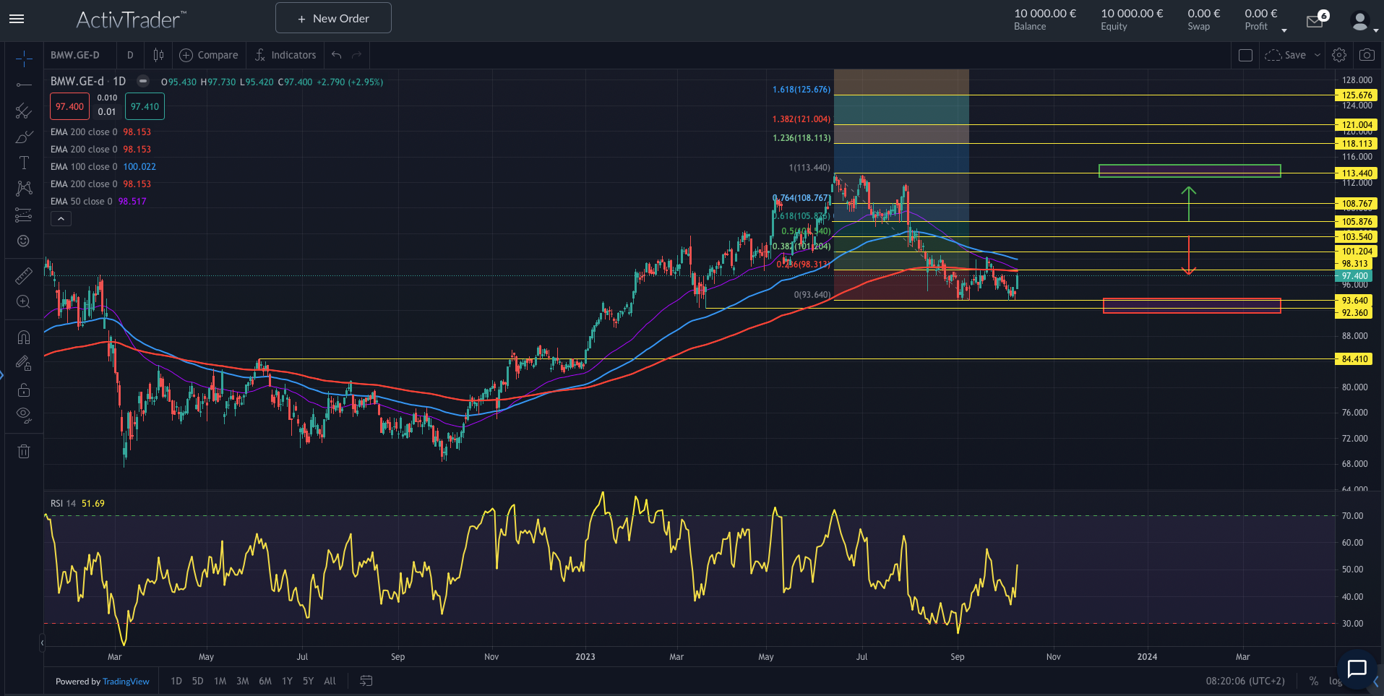Open the user account profile dropdown
Screen dimensions: 1384x696
click(x=1363, y=22)
